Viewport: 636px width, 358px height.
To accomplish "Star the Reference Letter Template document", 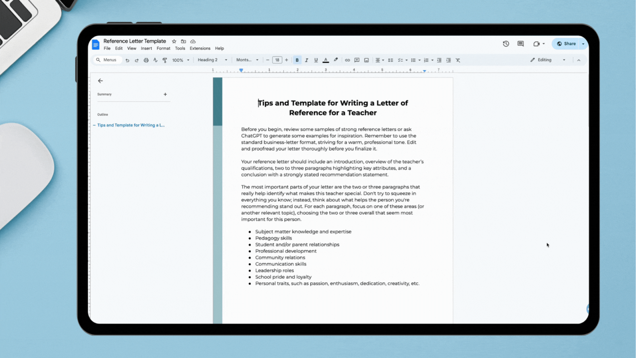I will pyautogui.click(x=174, y=41).
